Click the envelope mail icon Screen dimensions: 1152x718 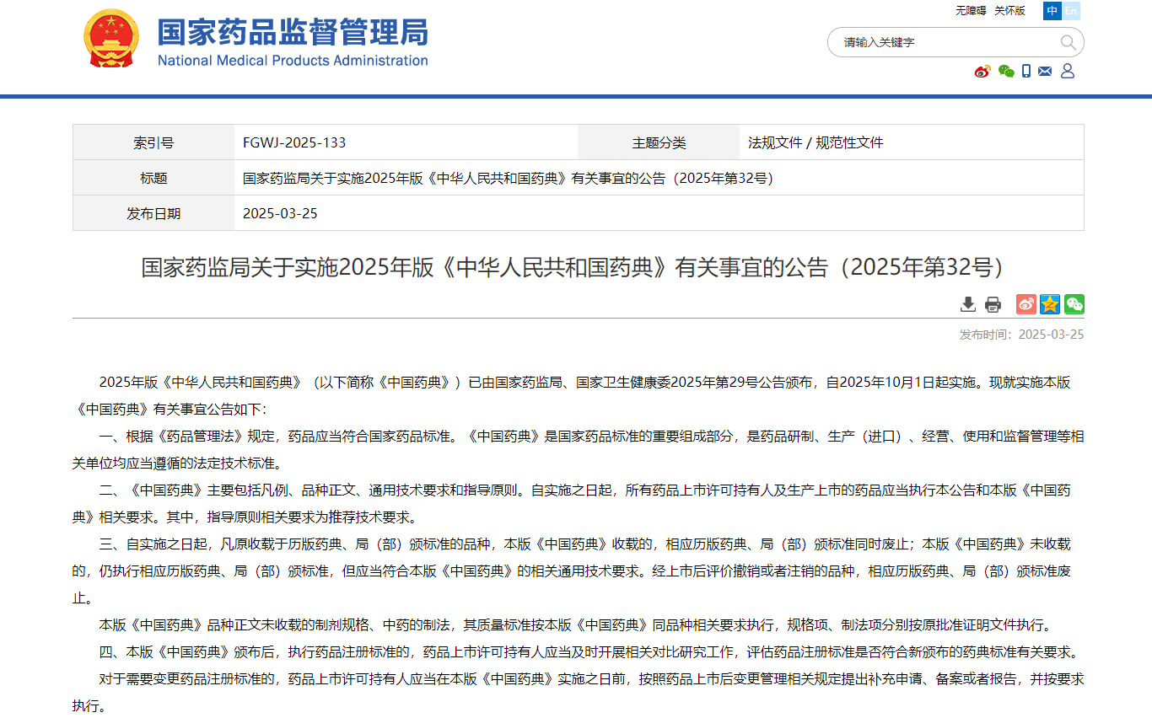pos(1045,72)
